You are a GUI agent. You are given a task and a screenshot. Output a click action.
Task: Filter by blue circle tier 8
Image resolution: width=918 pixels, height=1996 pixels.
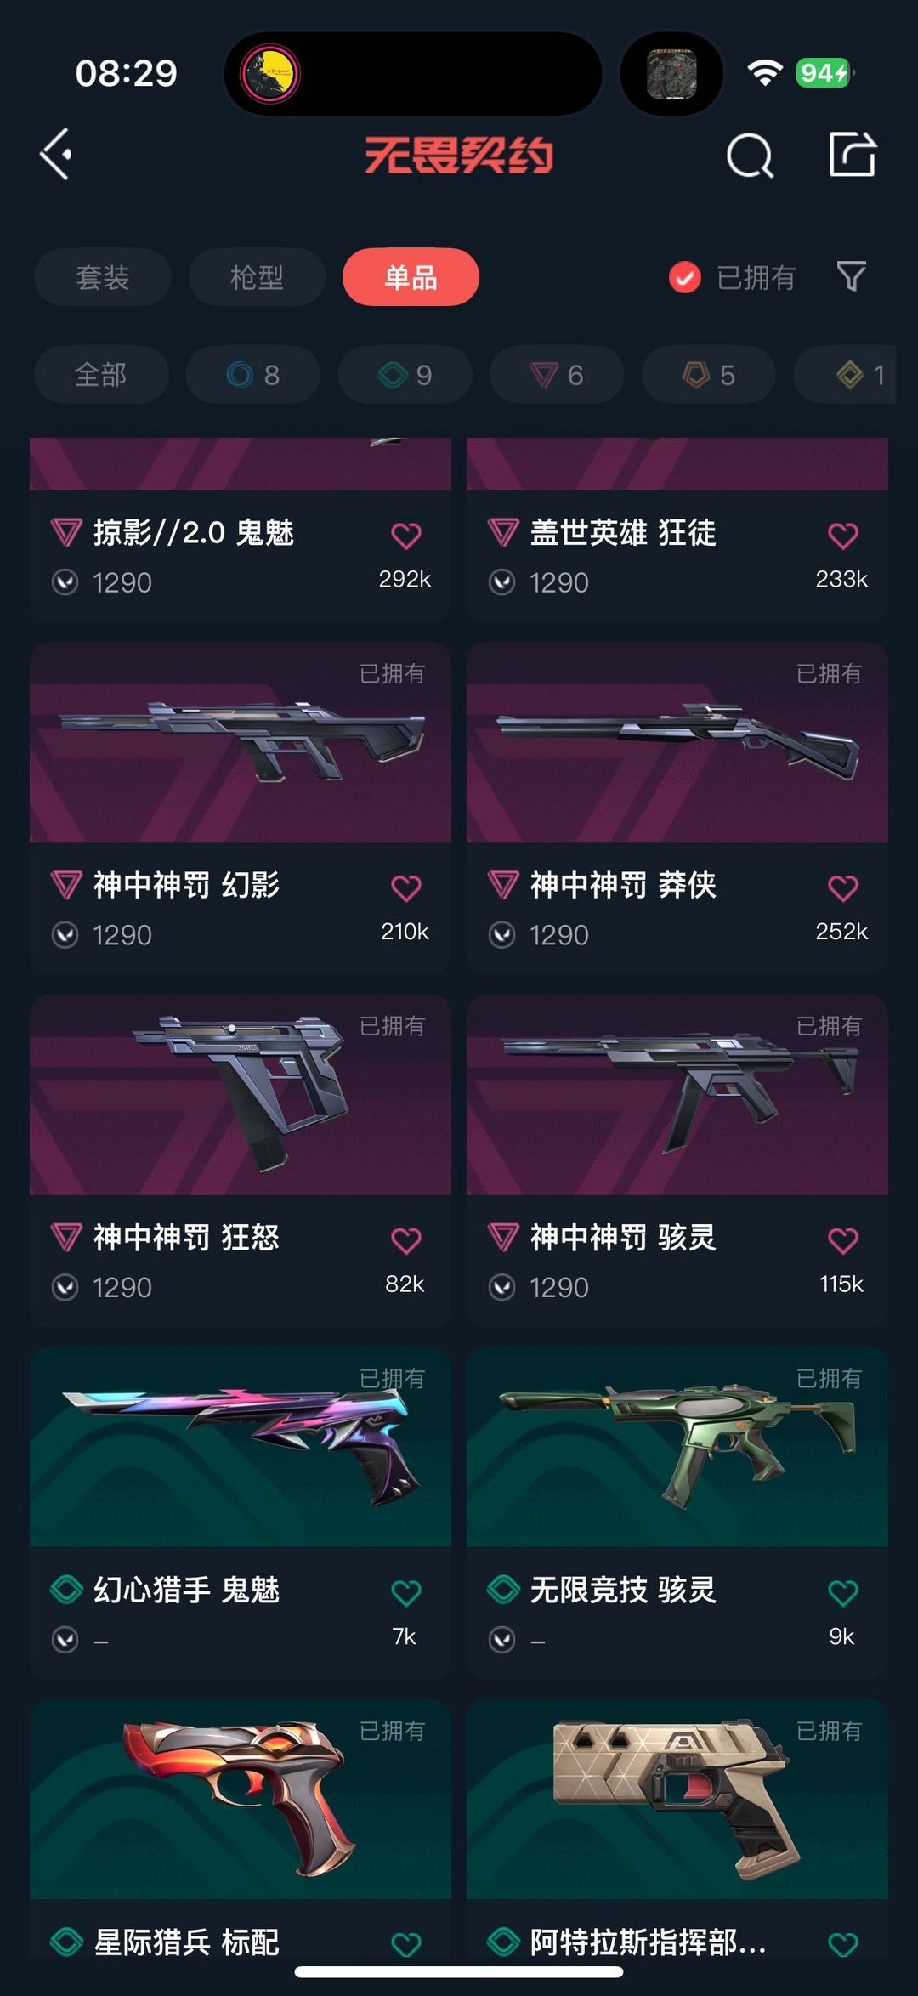click(x=253, y=374)
